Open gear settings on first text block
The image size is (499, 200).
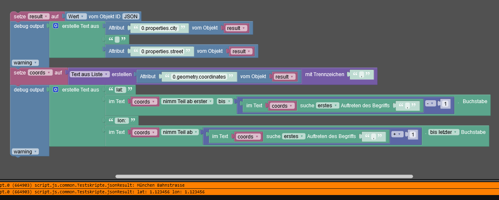(x=56, y=26)
